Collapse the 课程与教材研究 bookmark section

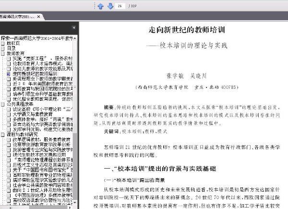pos(2,135)
